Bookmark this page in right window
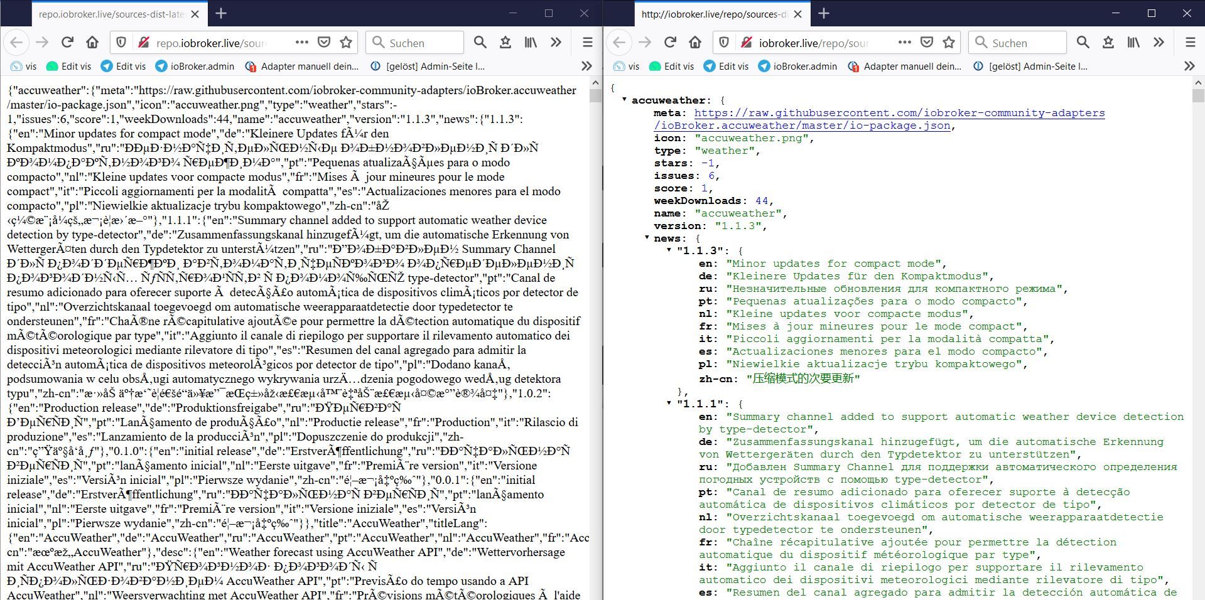The width and height of the screenshot is (1205, 600). [x=949, y=43]
